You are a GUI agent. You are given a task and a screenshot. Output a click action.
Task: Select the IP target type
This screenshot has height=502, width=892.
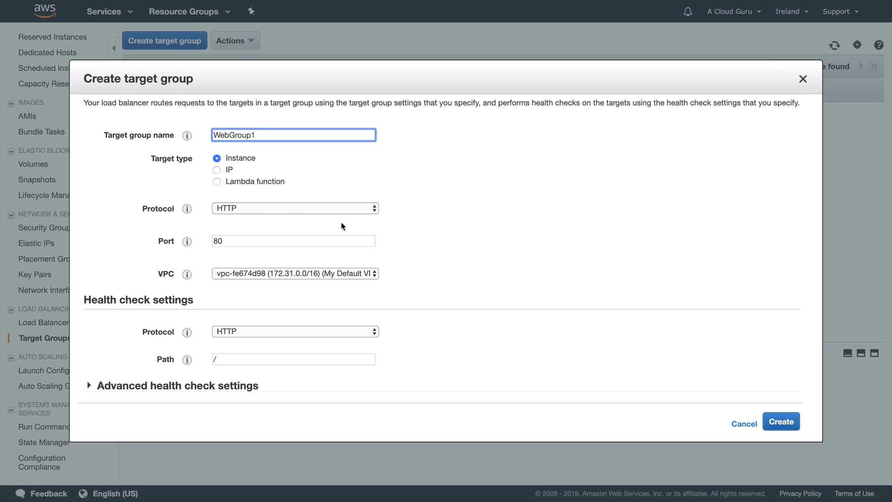[x=216, y=170]
